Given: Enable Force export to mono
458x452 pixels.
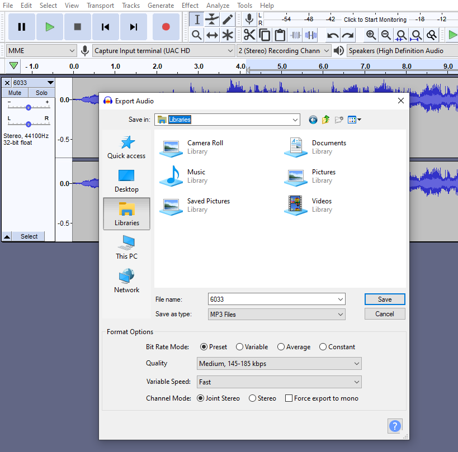Looking at the screenshot, I should tap(289, 398).
